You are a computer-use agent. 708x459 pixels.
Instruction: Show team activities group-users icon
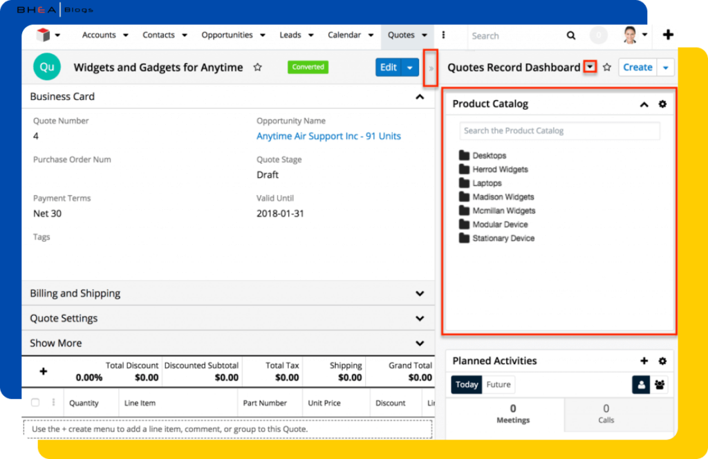click(660, 384)
